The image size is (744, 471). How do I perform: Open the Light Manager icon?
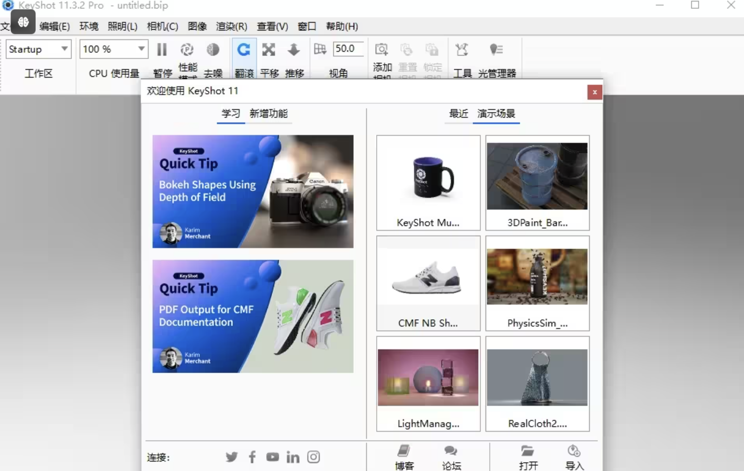coord(496,50)
